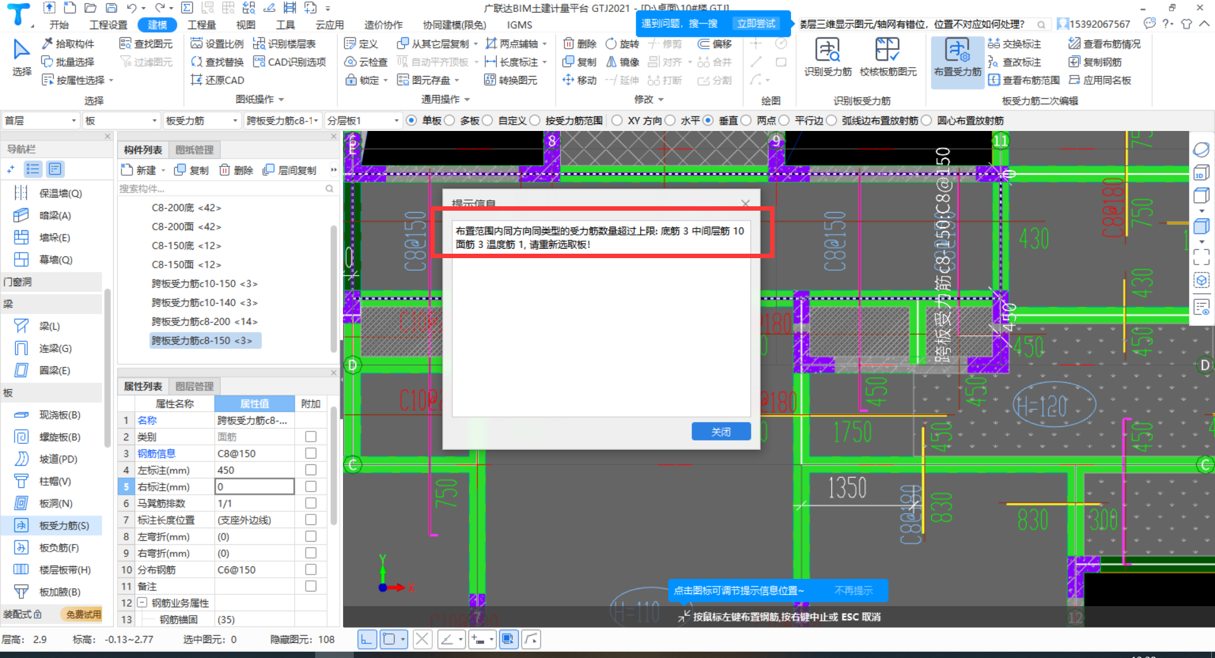Open the 首层 floor dropdown
The image size is (1215, 658).
(40, 120)
